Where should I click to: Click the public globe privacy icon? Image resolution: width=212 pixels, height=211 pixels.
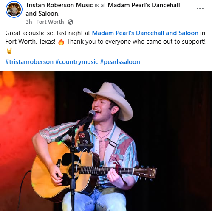[71, 22]
